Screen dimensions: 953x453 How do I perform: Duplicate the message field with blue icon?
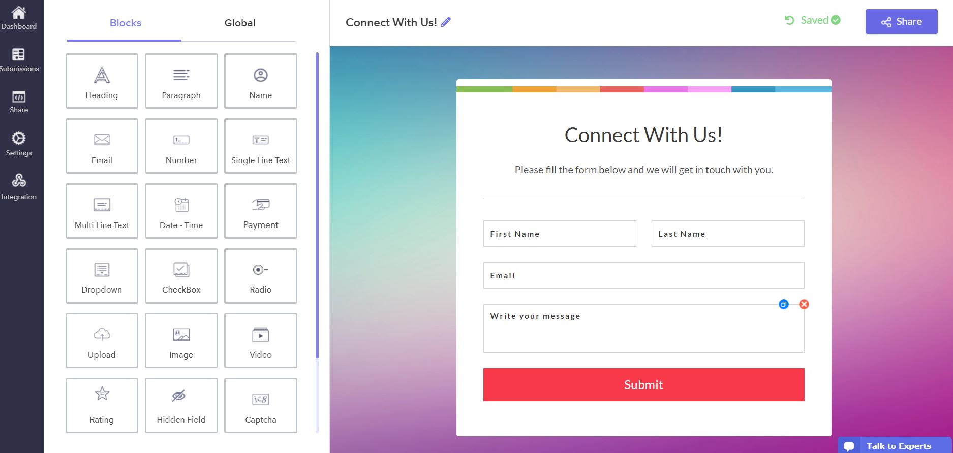coord(784,304)
